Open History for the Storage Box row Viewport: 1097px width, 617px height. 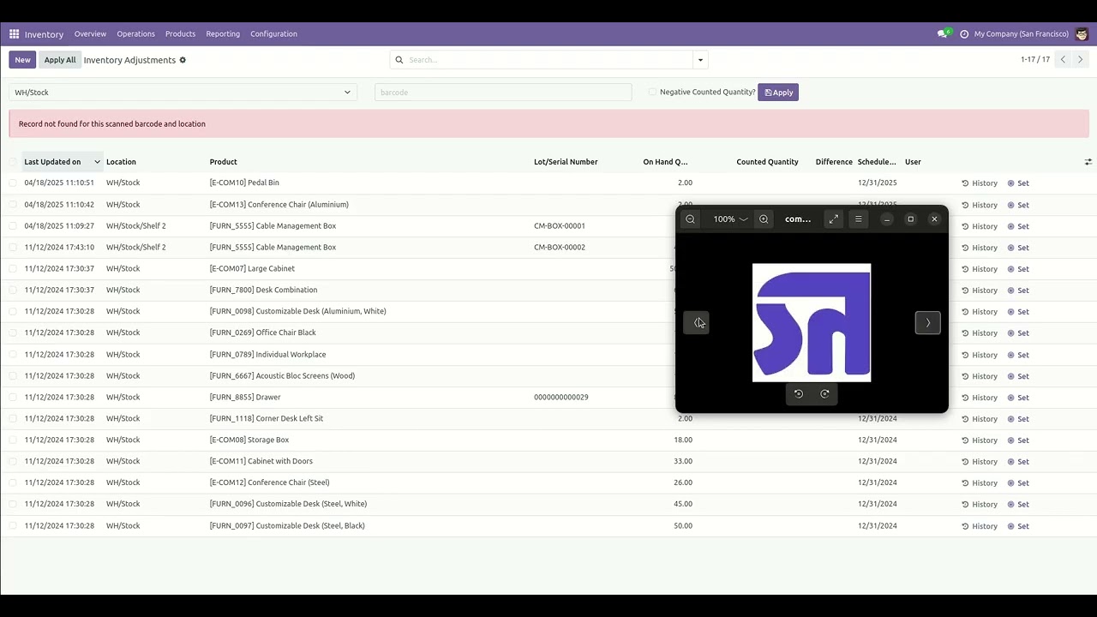(980, 440)
